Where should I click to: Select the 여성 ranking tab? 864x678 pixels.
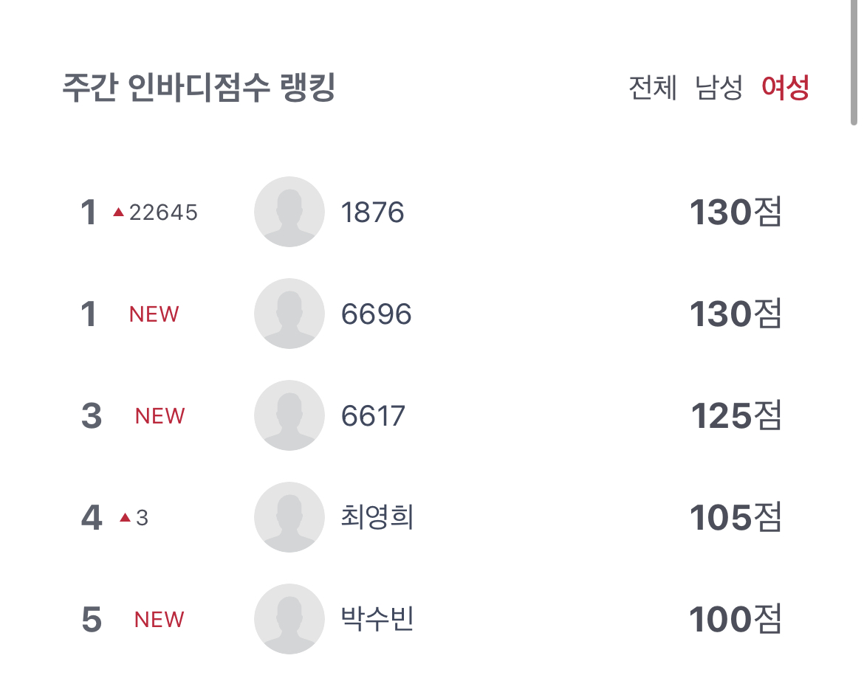pyautogui.click(x=785, y=89)
